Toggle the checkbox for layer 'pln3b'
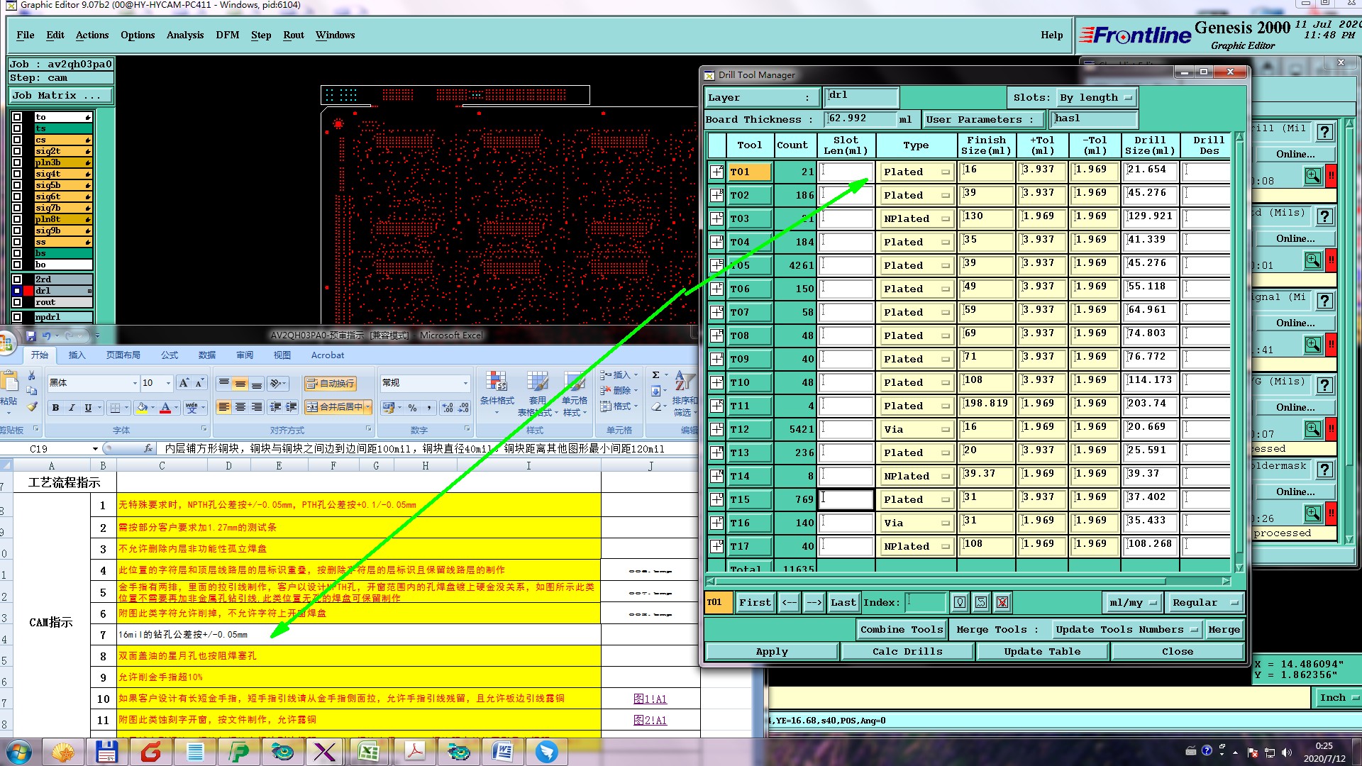The image size is (1362, 766). click(x=17, y=162)
